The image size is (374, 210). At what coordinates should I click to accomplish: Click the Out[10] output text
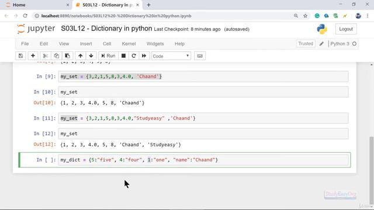[x=103, y=103]
